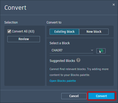The height and width of the screenshot is (103, 118).
Task: Click the Cannot find relevant blocks message
Action: 79,72
